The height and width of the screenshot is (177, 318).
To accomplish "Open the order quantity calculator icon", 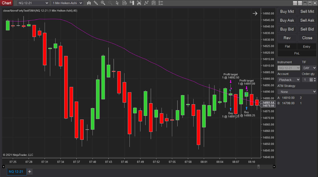I will pyautogui.click(x=311, y=80).
